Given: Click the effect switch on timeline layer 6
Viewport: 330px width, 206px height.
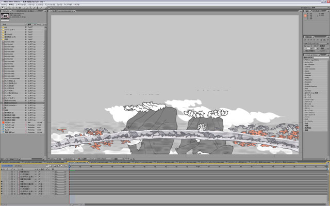Looking at the screenshot, I should 41,184.
